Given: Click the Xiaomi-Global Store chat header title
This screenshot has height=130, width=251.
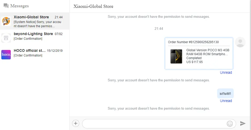Looking at the screenshot, I should click(x=93, y=6).
